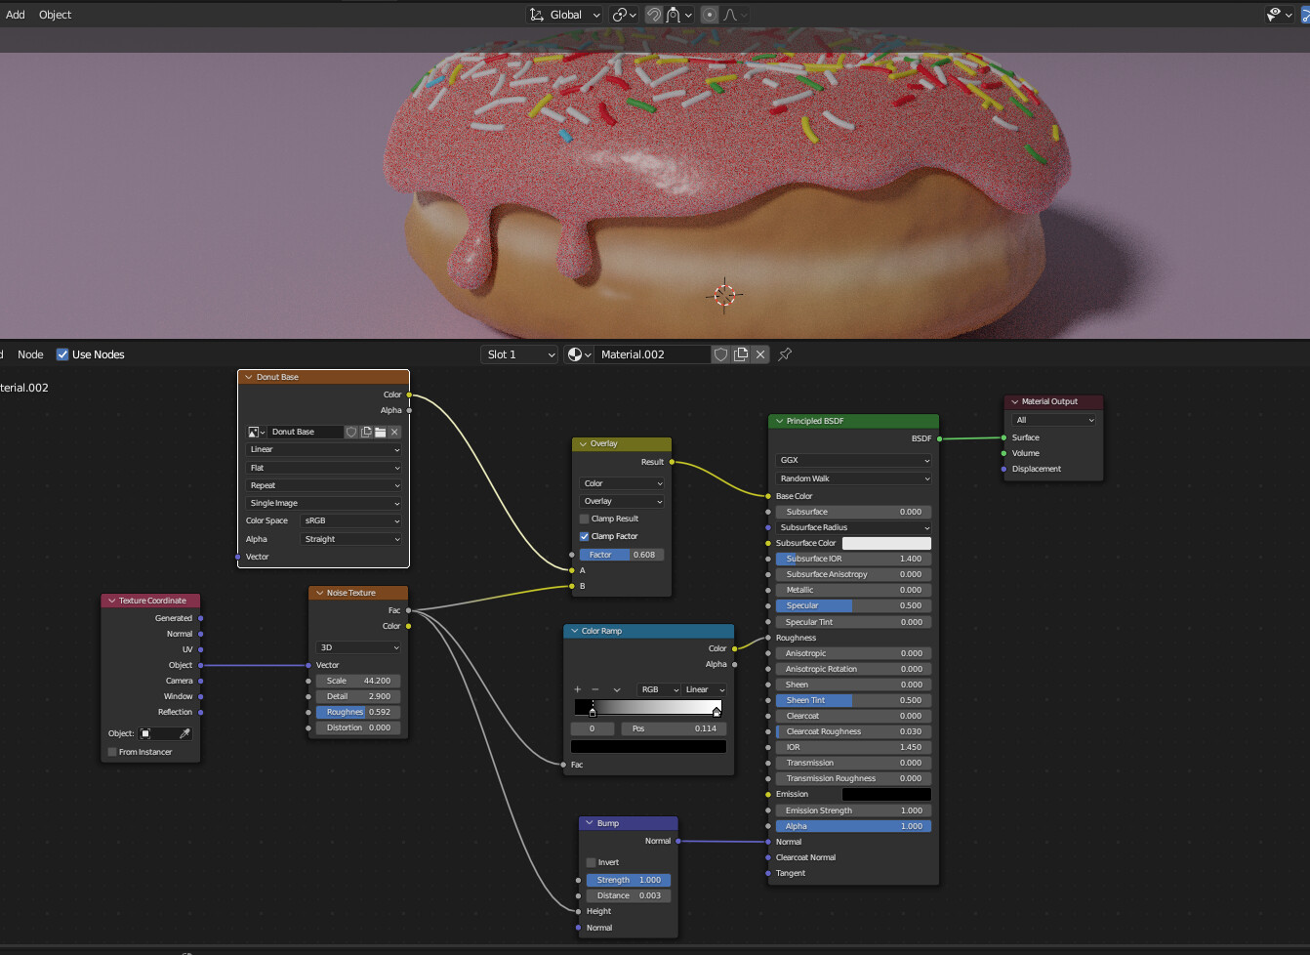
Task: Click the Subsurface Color white swatch
Action: point(886,543)
